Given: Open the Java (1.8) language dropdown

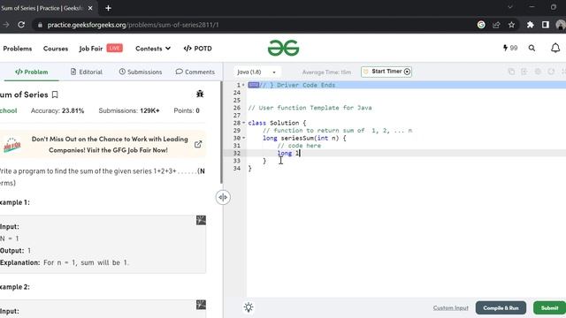Looking at the screenshot, I should pyautogui.click(x=257, y=72).
